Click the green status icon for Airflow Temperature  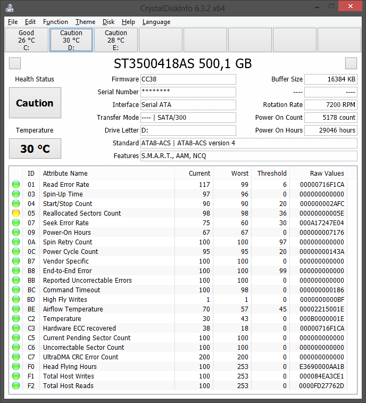coord(16,309)
